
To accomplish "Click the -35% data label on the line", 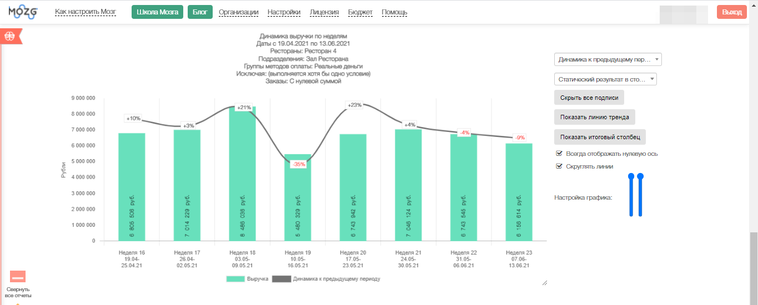I will [299, 164].
